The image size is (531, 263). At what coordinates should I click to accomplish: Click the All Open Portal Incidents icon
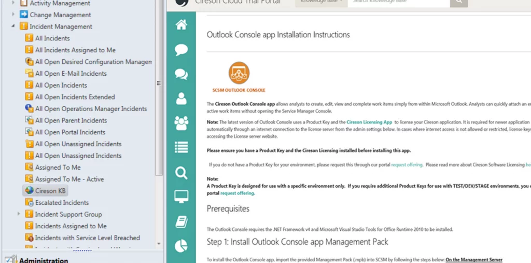[29, 132]
